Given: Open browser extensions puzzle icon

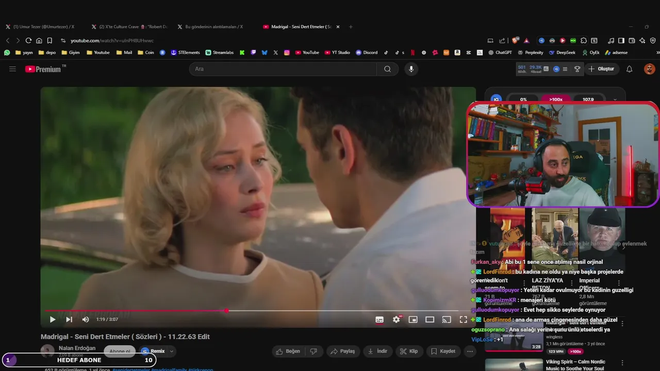Looking at the screenshot, I should point(584,40).
